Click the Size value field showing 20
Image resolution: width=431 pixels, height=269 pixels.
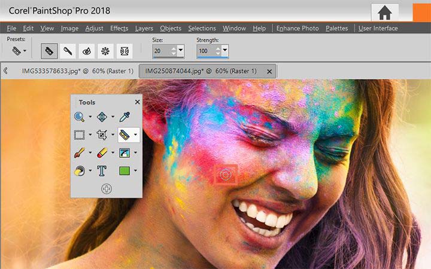[162, 51]
